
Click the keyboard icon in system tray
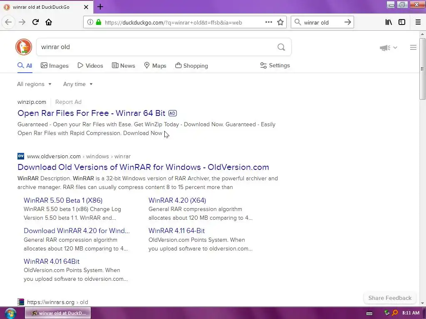coord(369,313)
